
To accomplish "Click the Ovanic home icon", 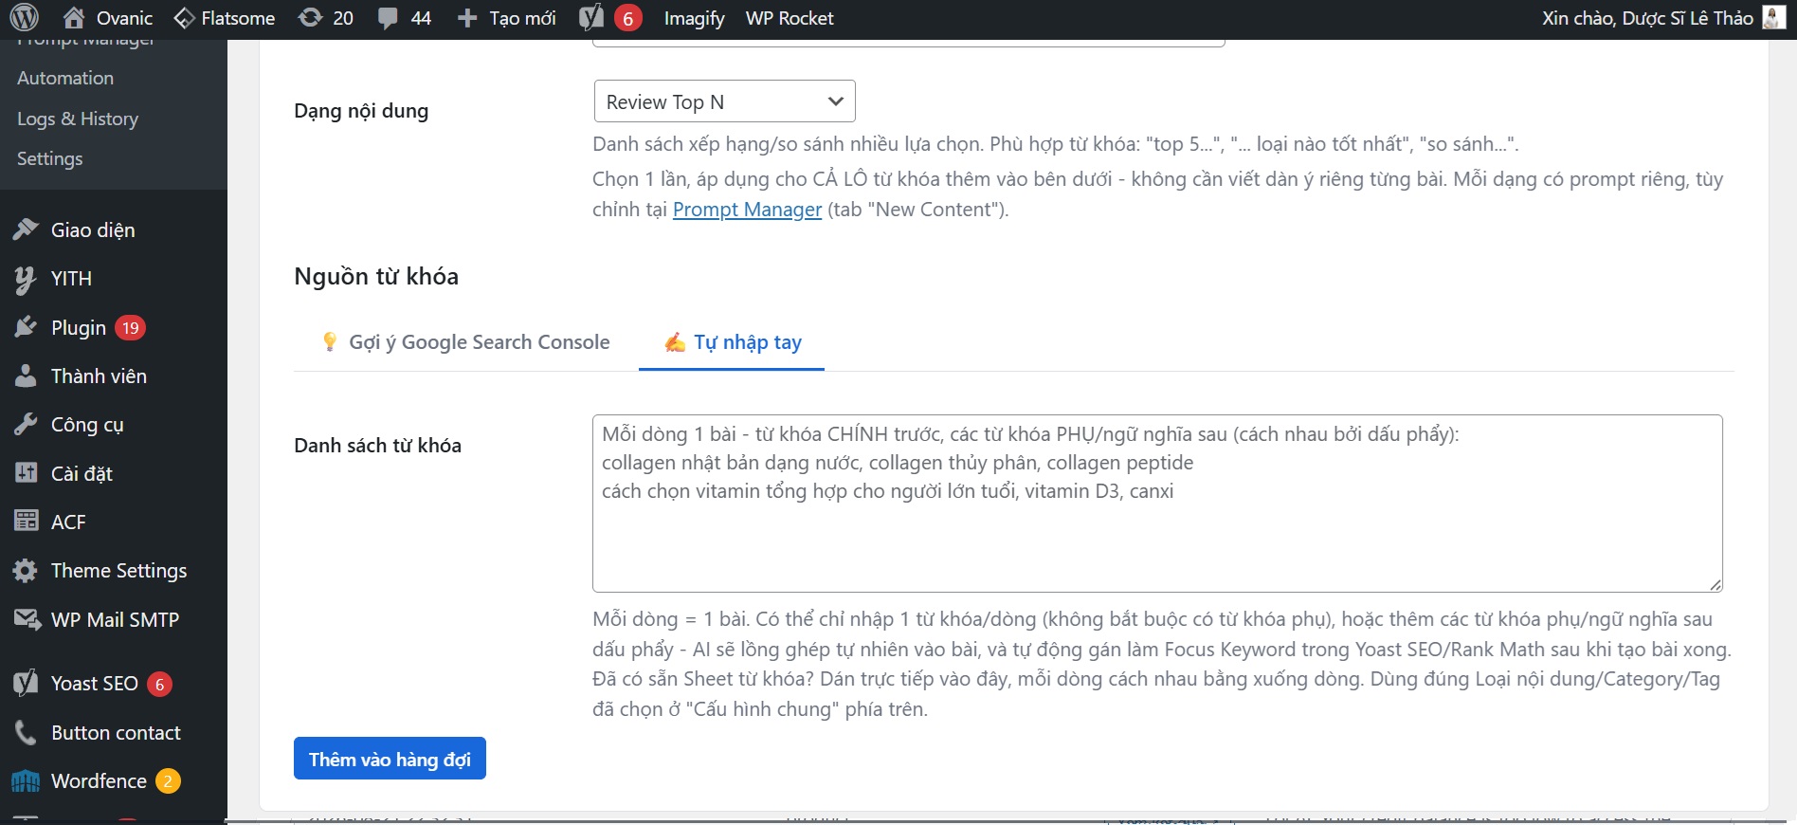I will [x=74, y=18].
